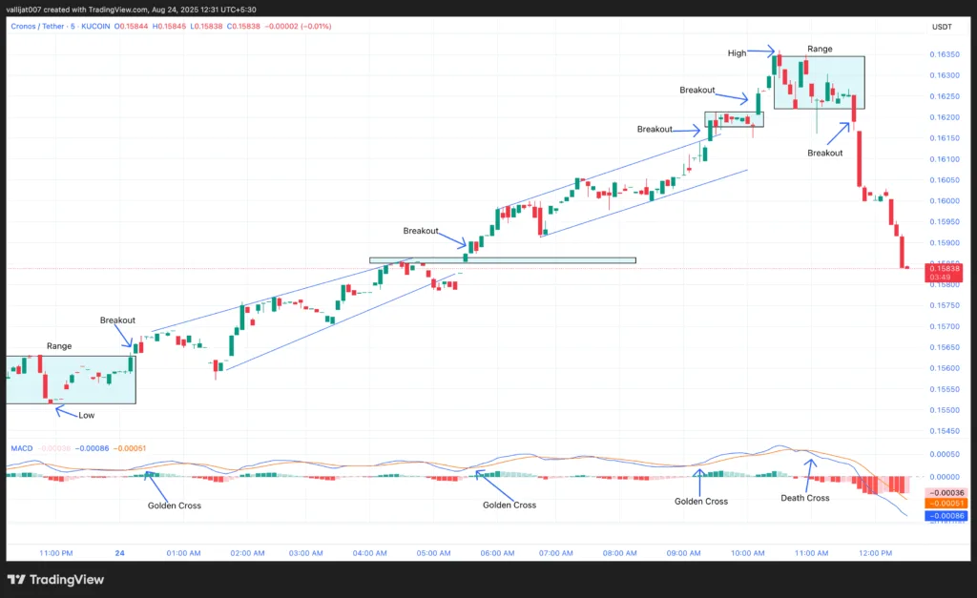Click the 0.15900 price scale label
The height and width of the screenshot is (598, 977).
click(944, 242)
